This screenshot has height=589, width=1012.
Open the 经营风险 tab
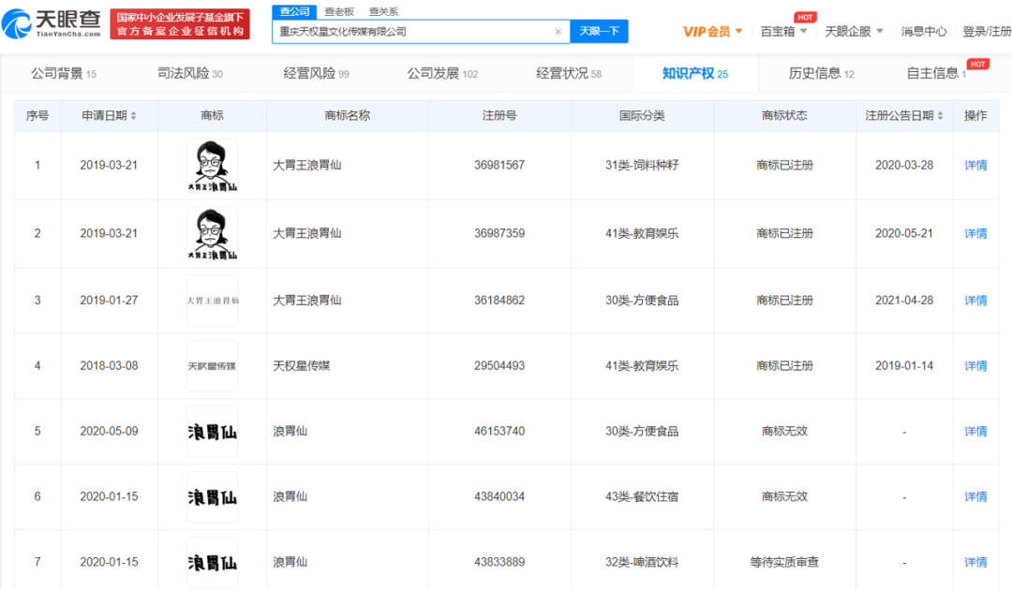click(317, 74)
